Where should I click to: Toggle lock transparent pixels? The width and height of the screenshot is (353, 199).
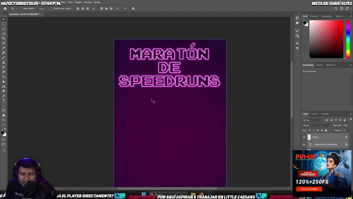[x=309, y=130]
